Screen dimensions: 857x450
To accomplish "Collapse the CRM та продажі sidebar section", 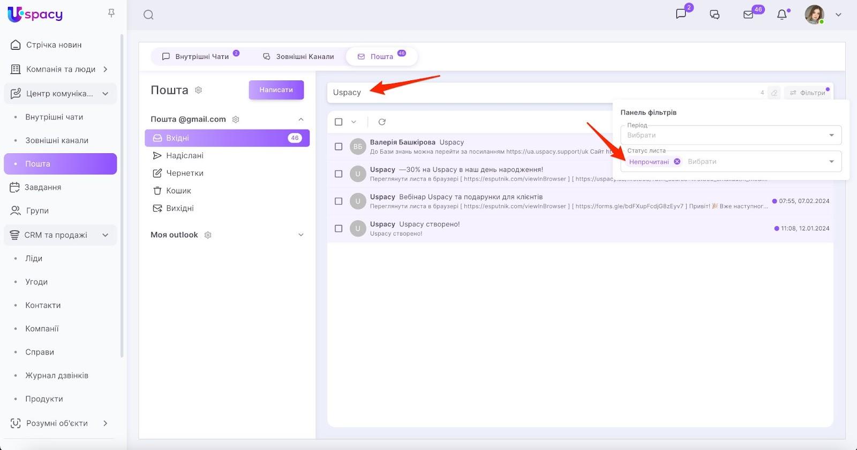I will point(106,235).
